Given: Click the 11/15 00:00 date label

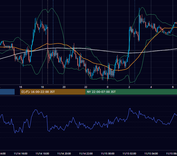Looking at the screenshot, I should pos(108,154).
